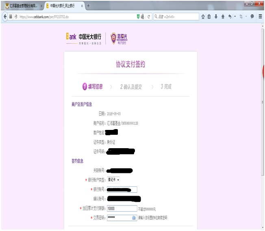Screen dimensions: 265x231
Task: Reload the page with the refresh icon
Action: 149,17
